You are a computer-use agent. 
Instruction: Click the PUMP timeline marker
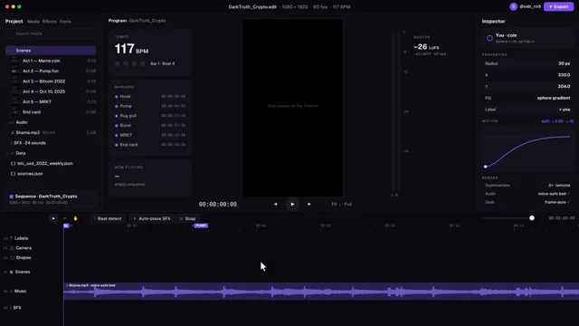click(x=201, y=225)
